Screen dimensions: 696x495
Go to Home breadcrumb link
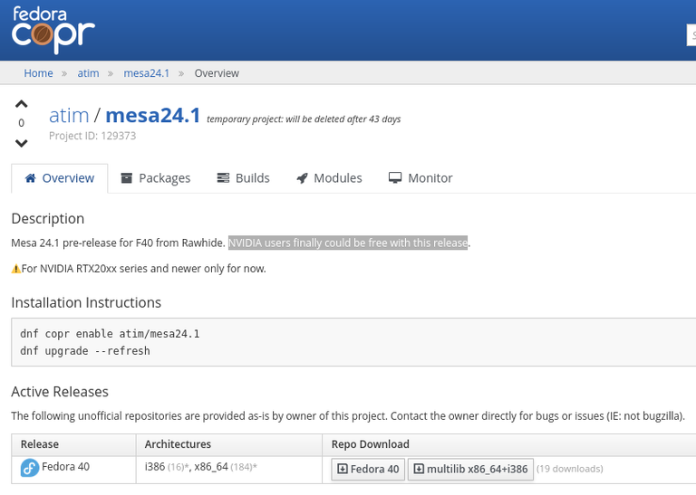(x=38, y=73)
